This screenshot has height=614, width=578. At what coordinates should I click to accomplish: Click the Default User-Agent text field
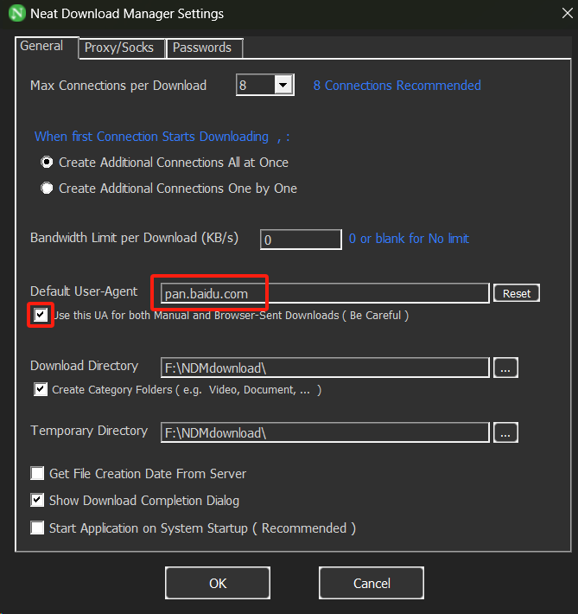pyautogui.click(x=325, y=294)
